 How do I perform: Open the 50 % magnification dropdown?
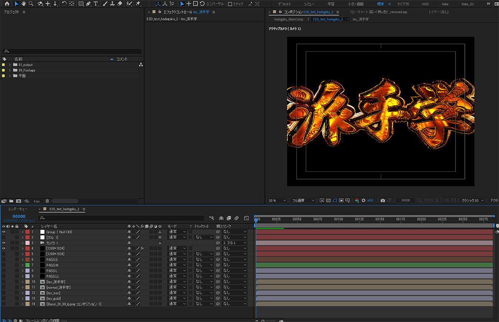click(277, 200)
